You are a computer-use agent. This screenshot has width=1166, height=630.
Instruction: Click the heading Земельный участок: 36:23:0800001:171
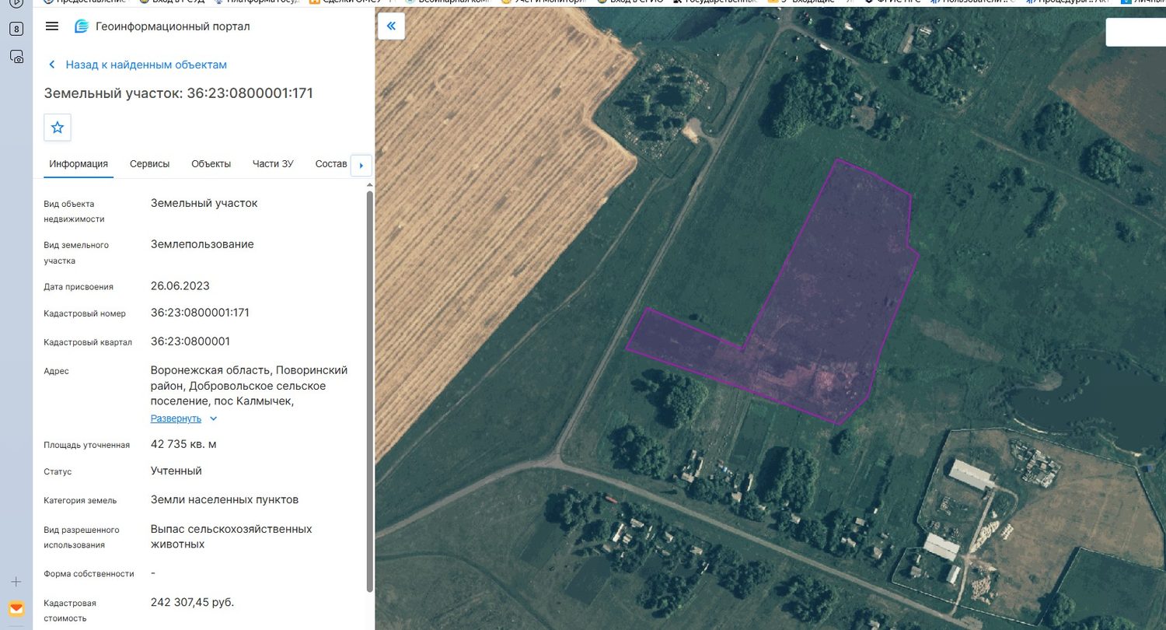click(x=179, y=93)
